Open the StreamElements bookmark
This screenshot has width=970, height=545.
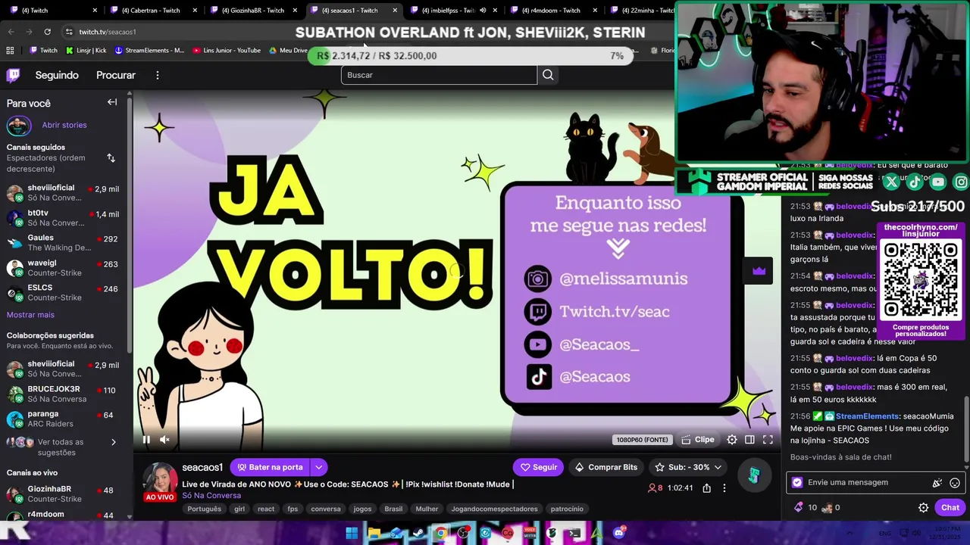point(149,51)
